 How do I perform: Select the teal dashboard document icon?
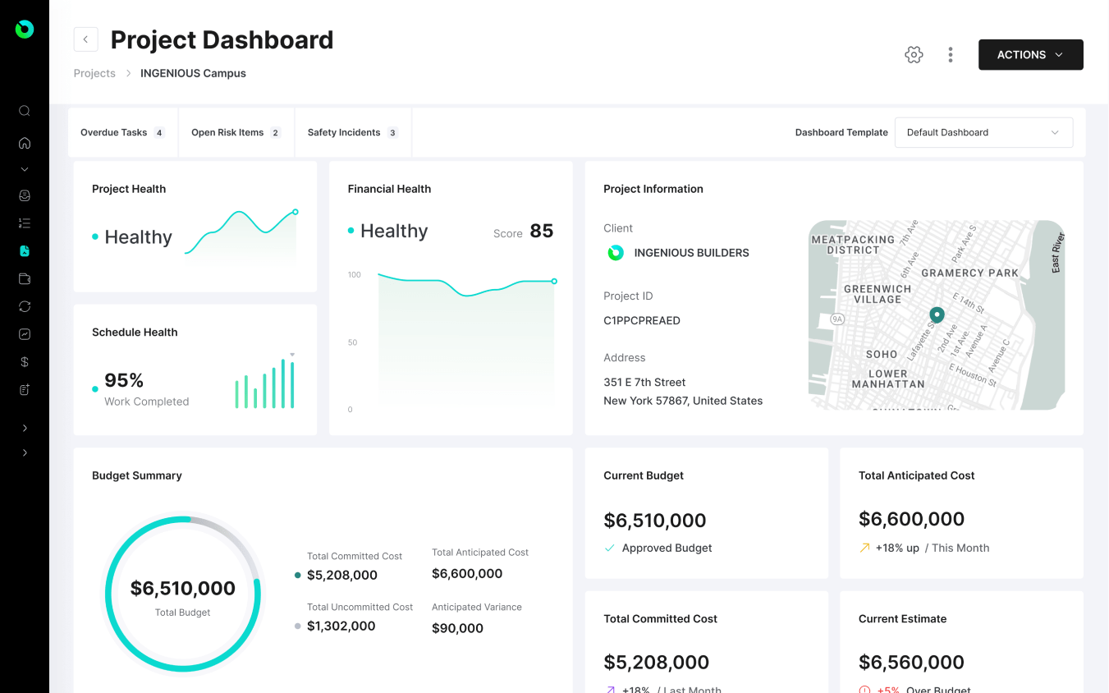click(x=25, y=250)
